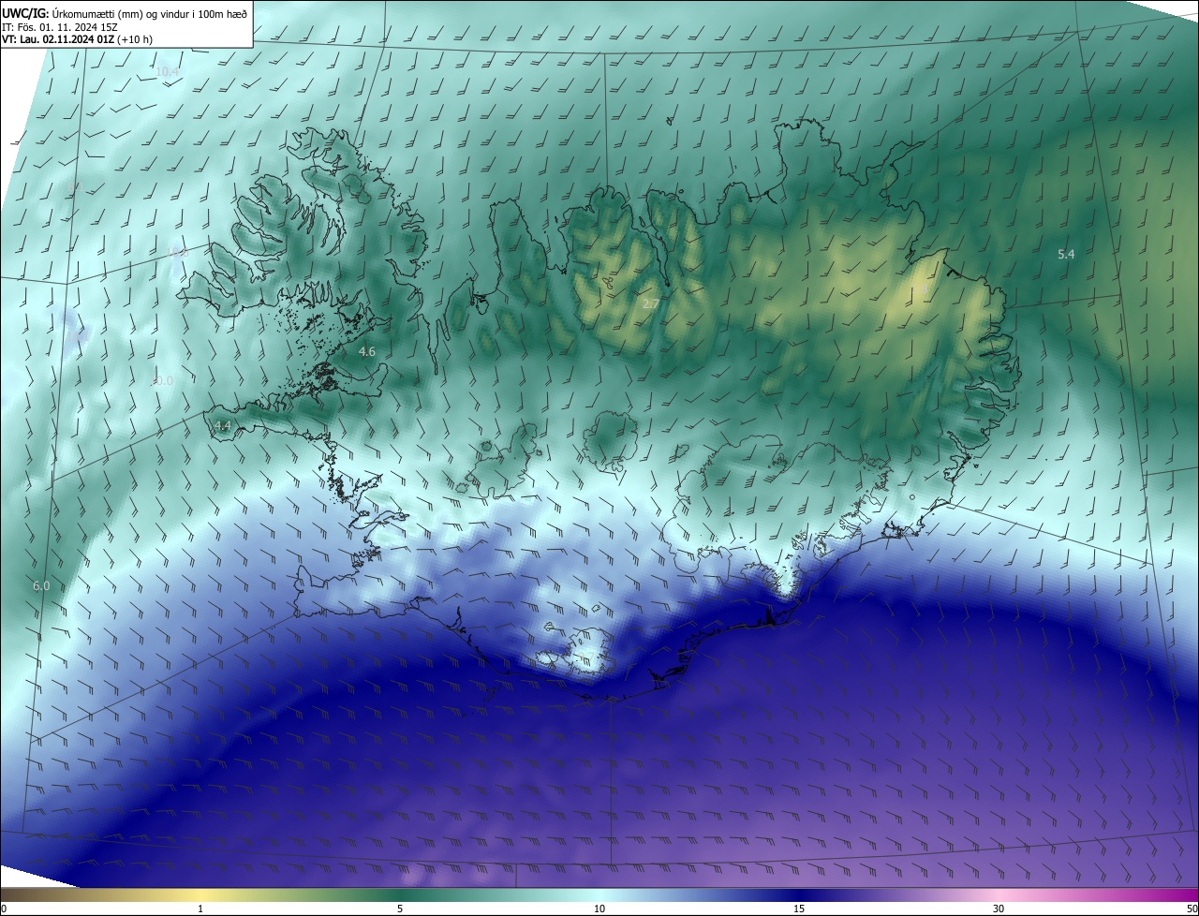Click the color scale tick label 50
Screen dimensions: 1199x916
[1192, 909]
